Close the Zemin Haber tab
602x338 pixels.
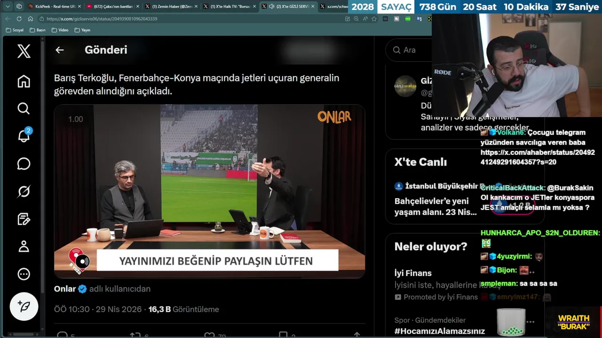click(196, 7)
